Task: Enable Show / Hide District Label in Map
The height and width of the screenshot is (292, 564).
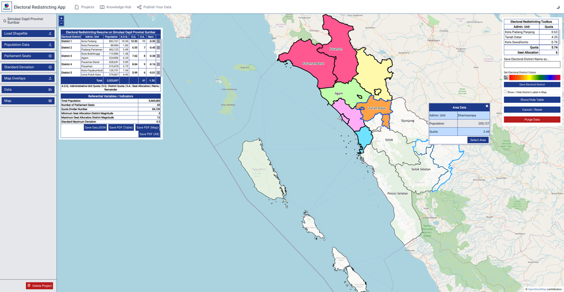Action: point(506,92)
